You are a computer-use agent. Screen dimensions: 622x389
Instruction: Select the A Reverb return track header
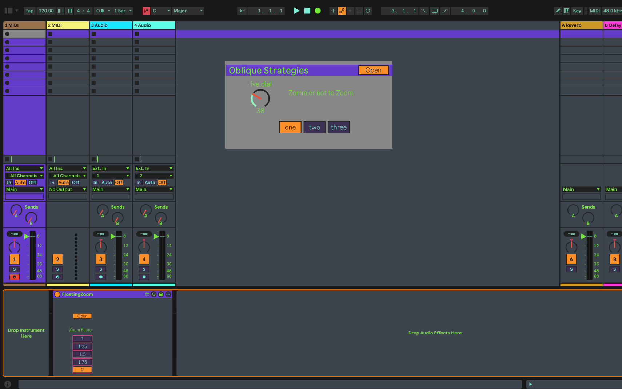pyautogui.click(x=581, y=25)
